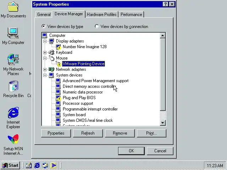
Task: Expand the Network adapters branch
Action: tap(45, 69)
